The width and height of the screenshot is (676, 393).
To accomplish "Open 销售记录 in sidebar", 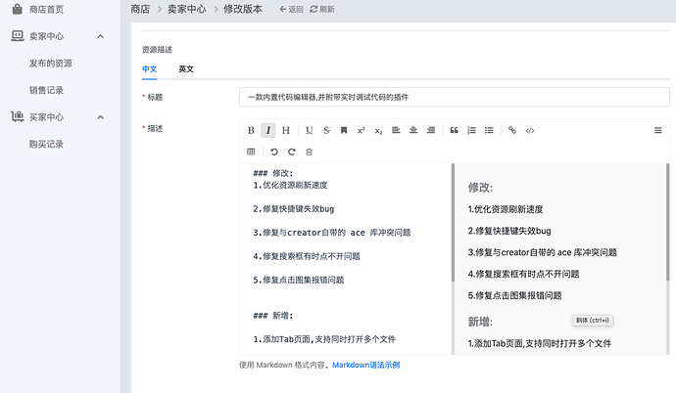I will coord(47,90).
